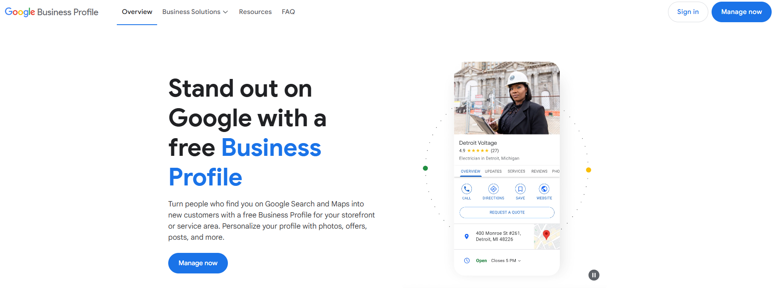Screen dimensions: 777x294
Task: Click the Save bookmark icon
Action: pos(520,189)
